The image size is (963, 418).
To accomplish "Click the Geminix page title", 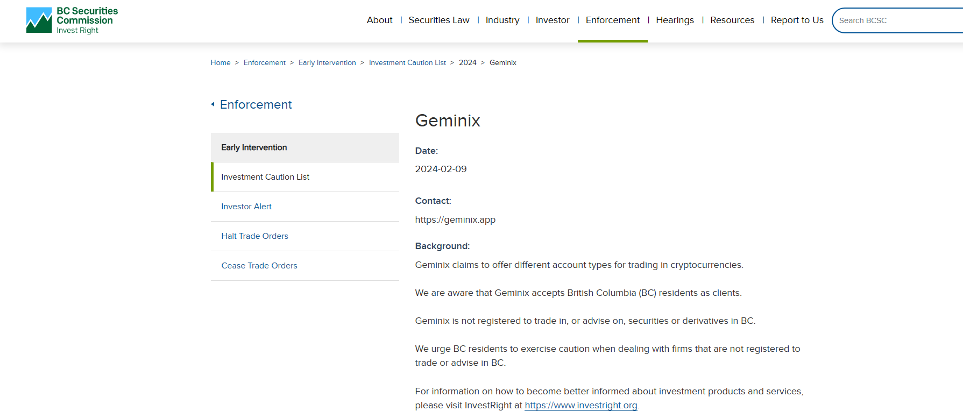I will [x=448, y=121].
